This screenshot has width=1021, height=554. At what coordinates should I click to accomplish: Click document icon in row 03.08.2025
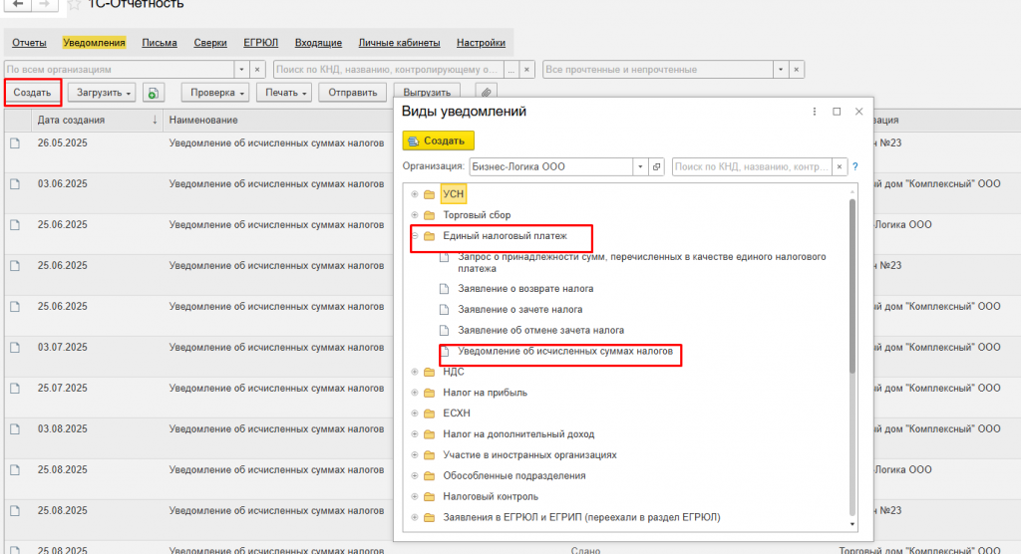(16, 429)
